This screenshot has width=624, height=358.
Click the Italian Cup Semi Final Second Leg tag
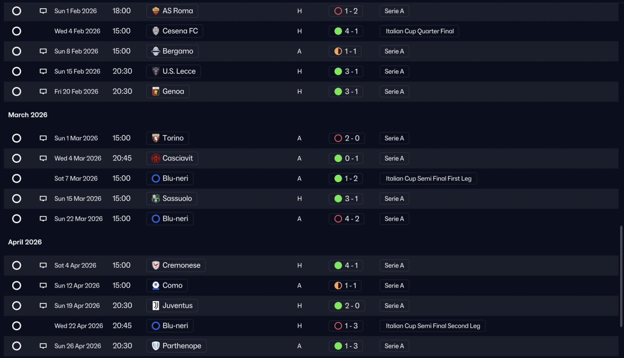[x=432, y=326]
